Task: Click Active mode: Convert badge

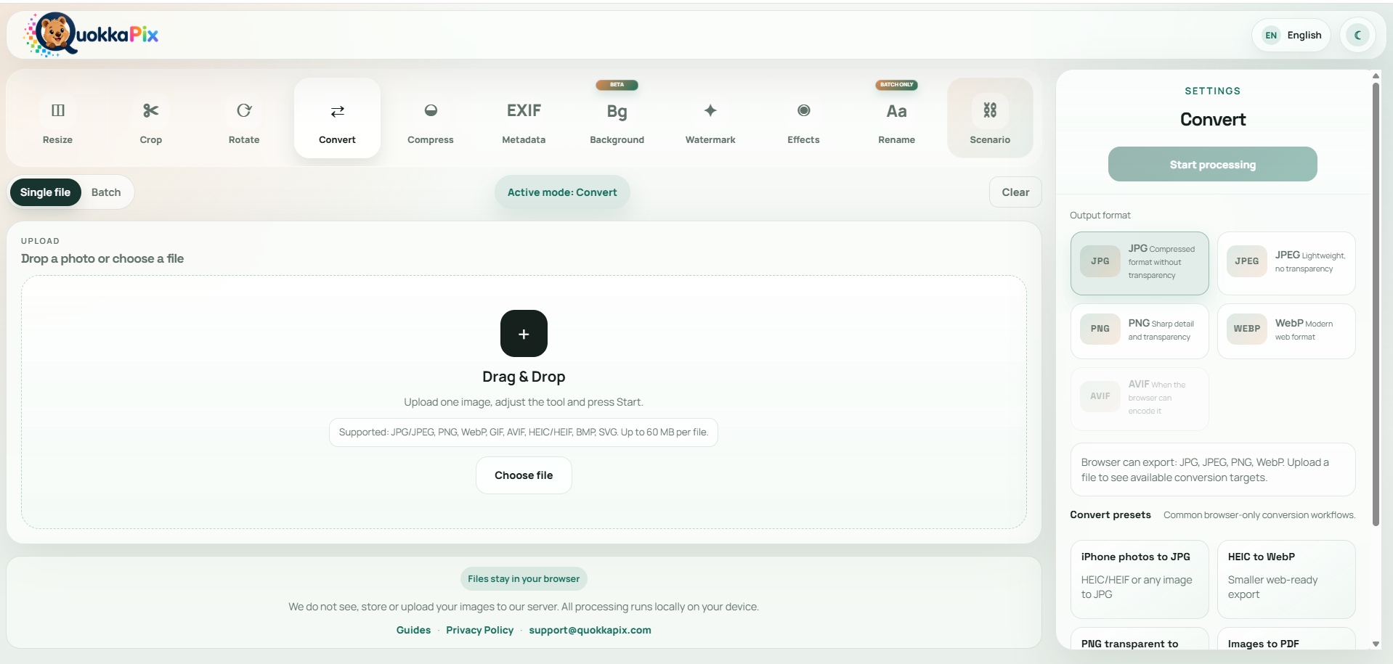Action: [562, 192]
